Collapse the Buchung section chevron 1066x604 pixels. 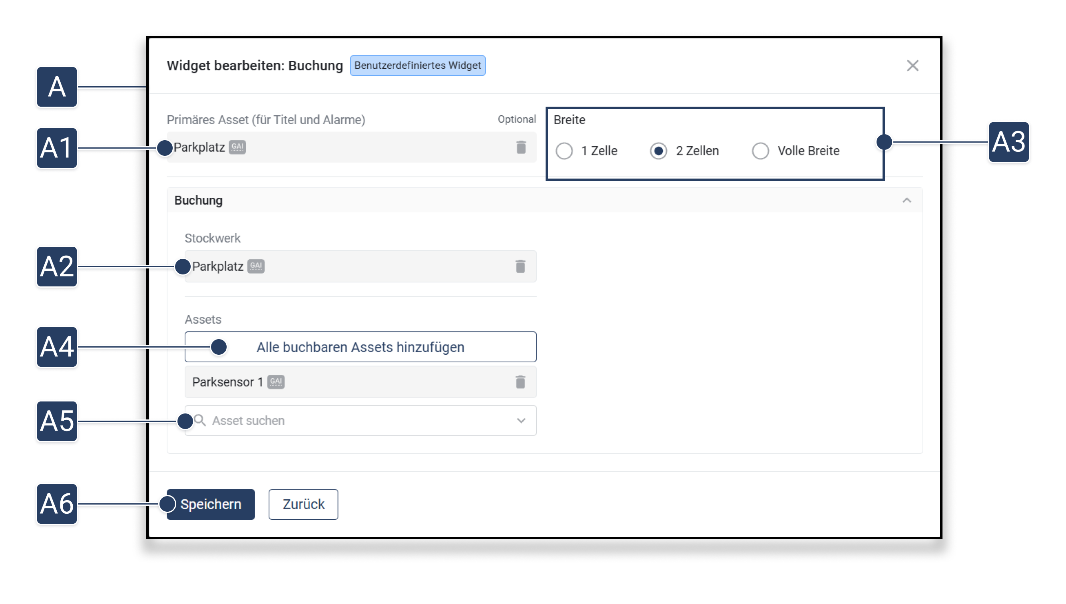tap(907, 201)
